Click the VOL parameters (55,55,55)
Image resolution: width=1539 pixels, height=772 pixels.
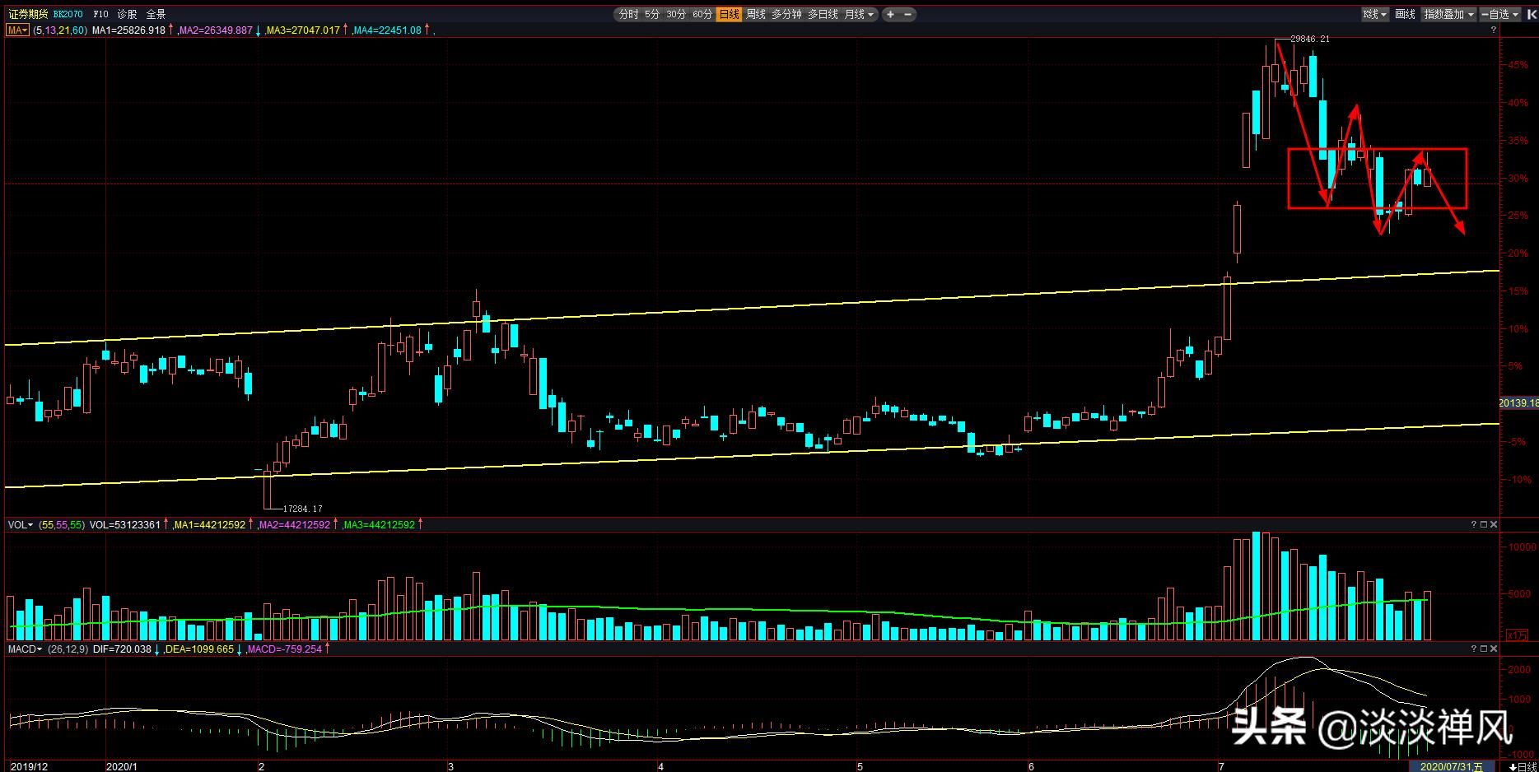pos(61,524)
